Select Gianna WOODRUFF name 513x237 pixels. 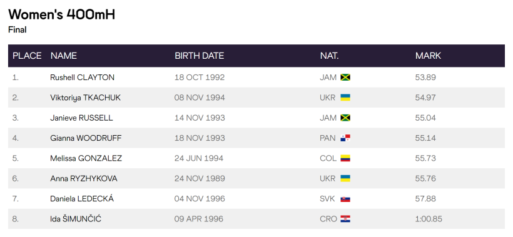[86, 138]
